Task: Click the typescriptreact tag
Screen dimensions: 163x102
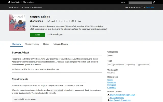Action: coord(143,65)
